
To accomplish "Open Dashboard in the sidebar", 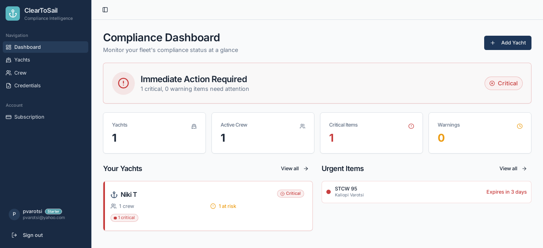I will pos(27,47).
